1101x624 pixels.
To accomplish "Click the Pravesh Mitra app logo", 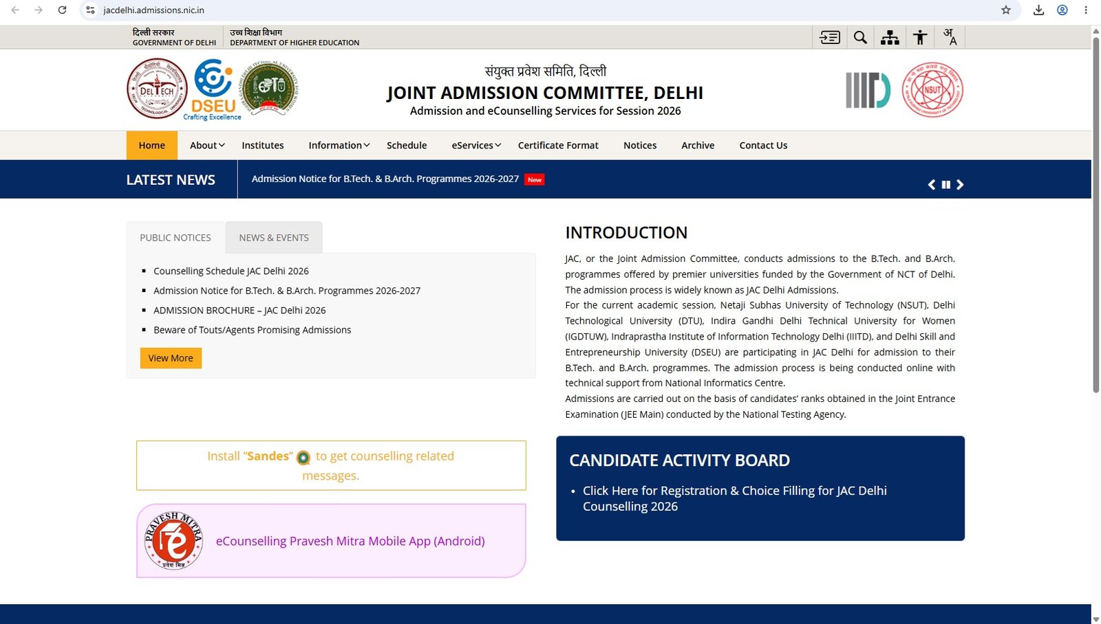I will 174,541.
